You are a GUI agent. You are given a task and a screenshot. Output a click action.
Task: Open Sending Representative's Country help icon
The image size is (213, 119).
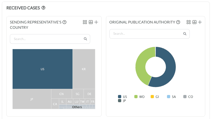click(x=64, y=22)
